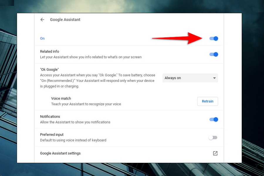Click the back arrow beside Google Assistant title
The image size is (264, 176).
[x=42, y=19]
